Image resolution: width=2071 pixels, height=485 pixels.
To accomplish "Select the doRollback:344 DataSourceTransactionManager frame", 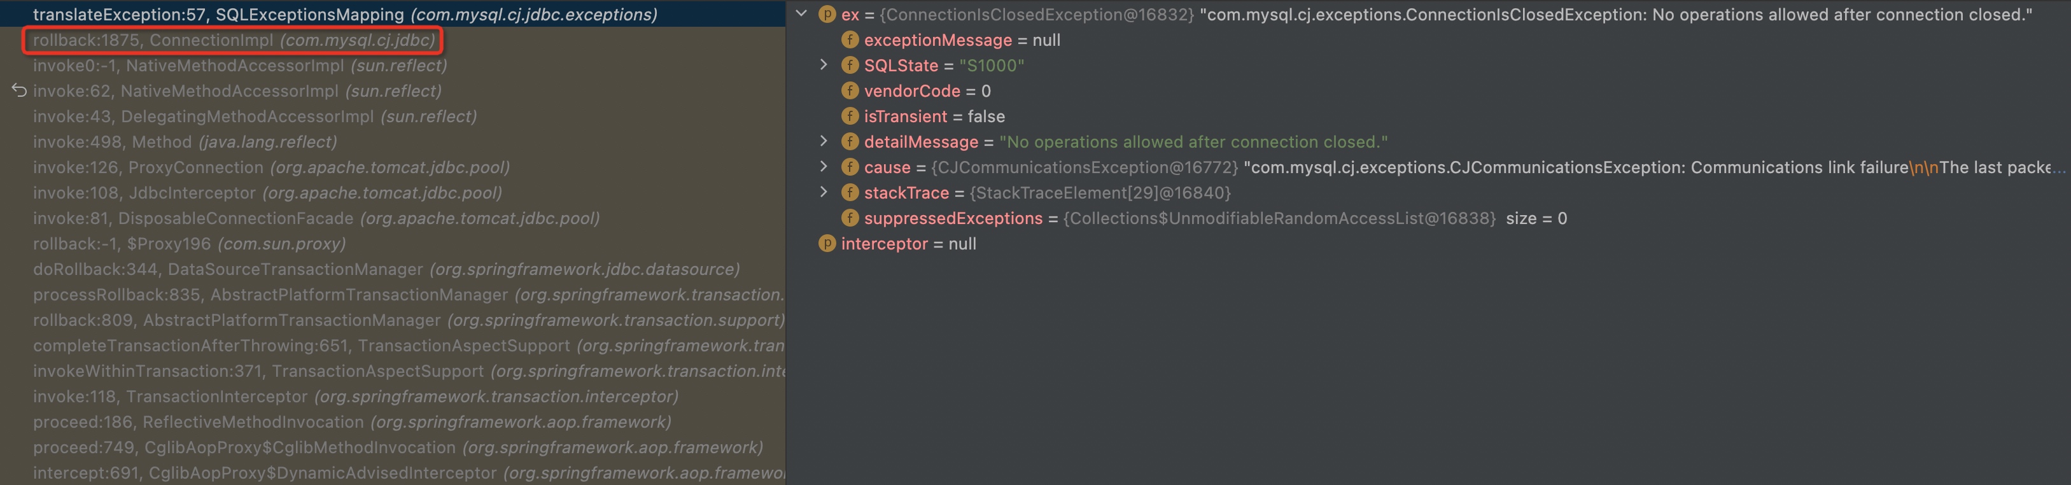I will (x=386, y=269).
